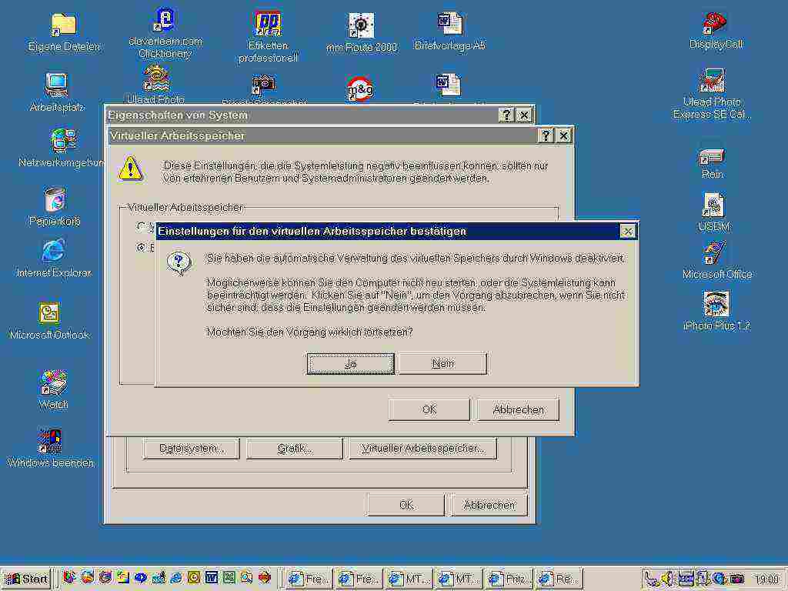Click the help button in Eigenschaften von System
Screen dimensions: 788x591
pyautogui.click(x=506, y=115)
